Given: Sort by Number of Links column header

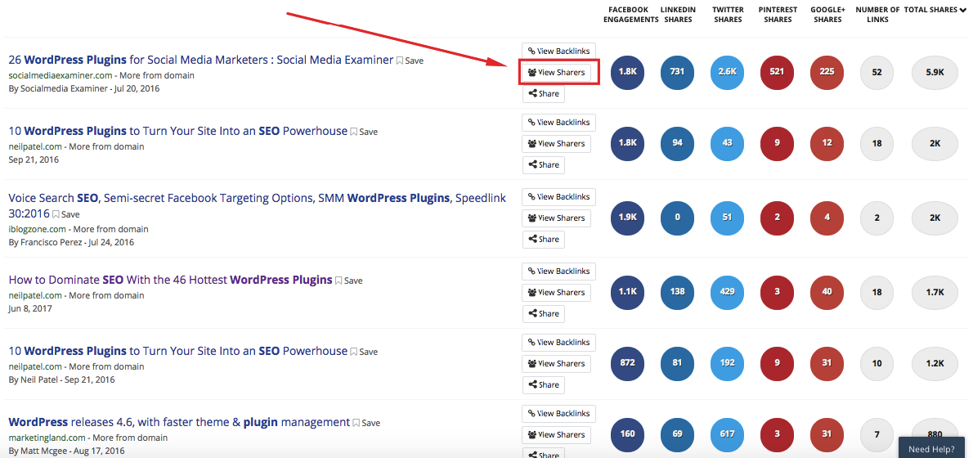Looking at the screenshot, I should [x=877, y=15].
